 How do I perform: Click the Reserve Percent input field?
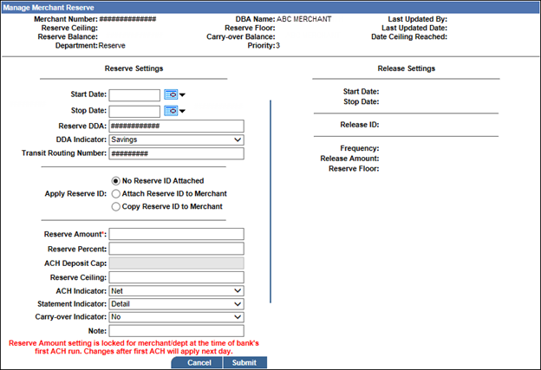pyautogui.click(x=176, y=249)
